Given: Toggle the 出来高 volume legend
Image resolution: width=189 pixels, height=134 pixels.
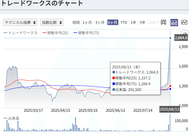Looking at the screenshot, I should (x=12, y=118).
